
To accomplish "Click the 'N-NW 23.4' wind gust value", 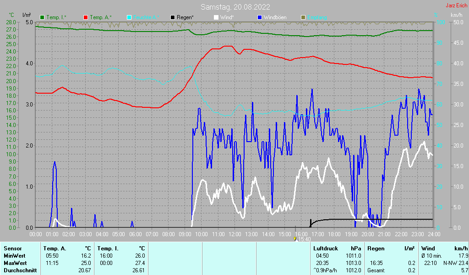I will (x=456, y=264).
